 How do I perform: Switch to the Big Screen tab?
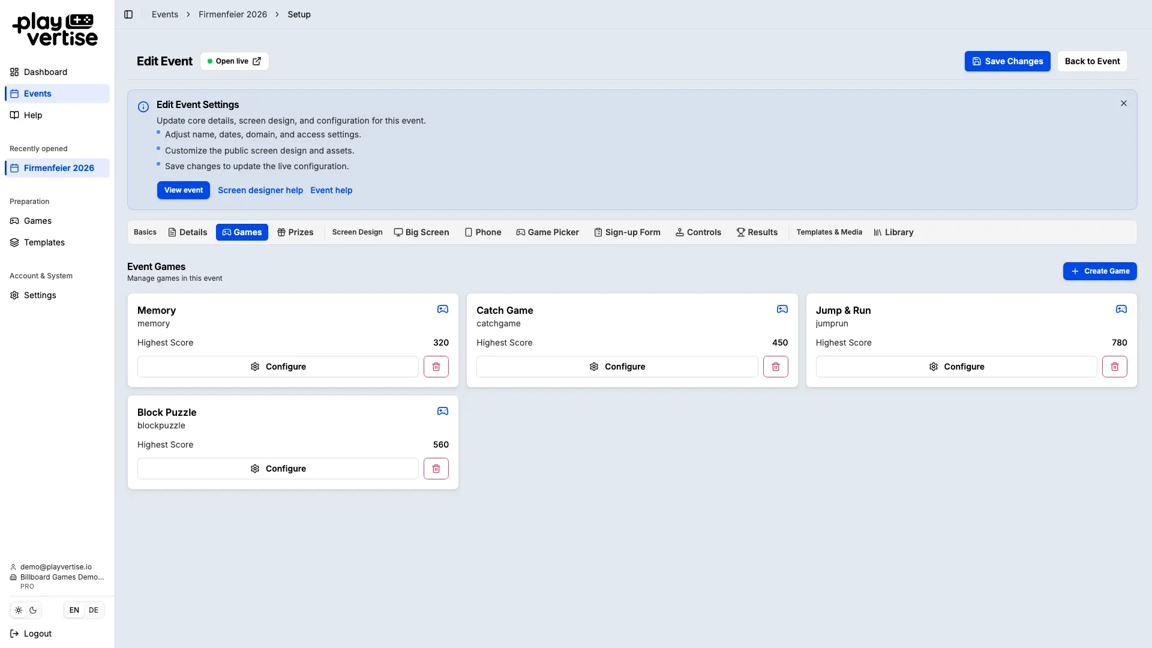[421, 232]
